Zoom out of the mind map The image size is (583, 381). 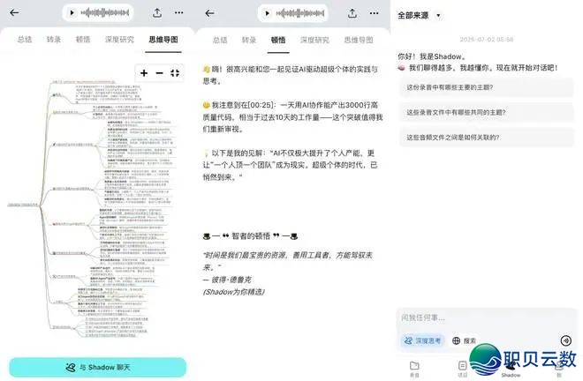159,73
